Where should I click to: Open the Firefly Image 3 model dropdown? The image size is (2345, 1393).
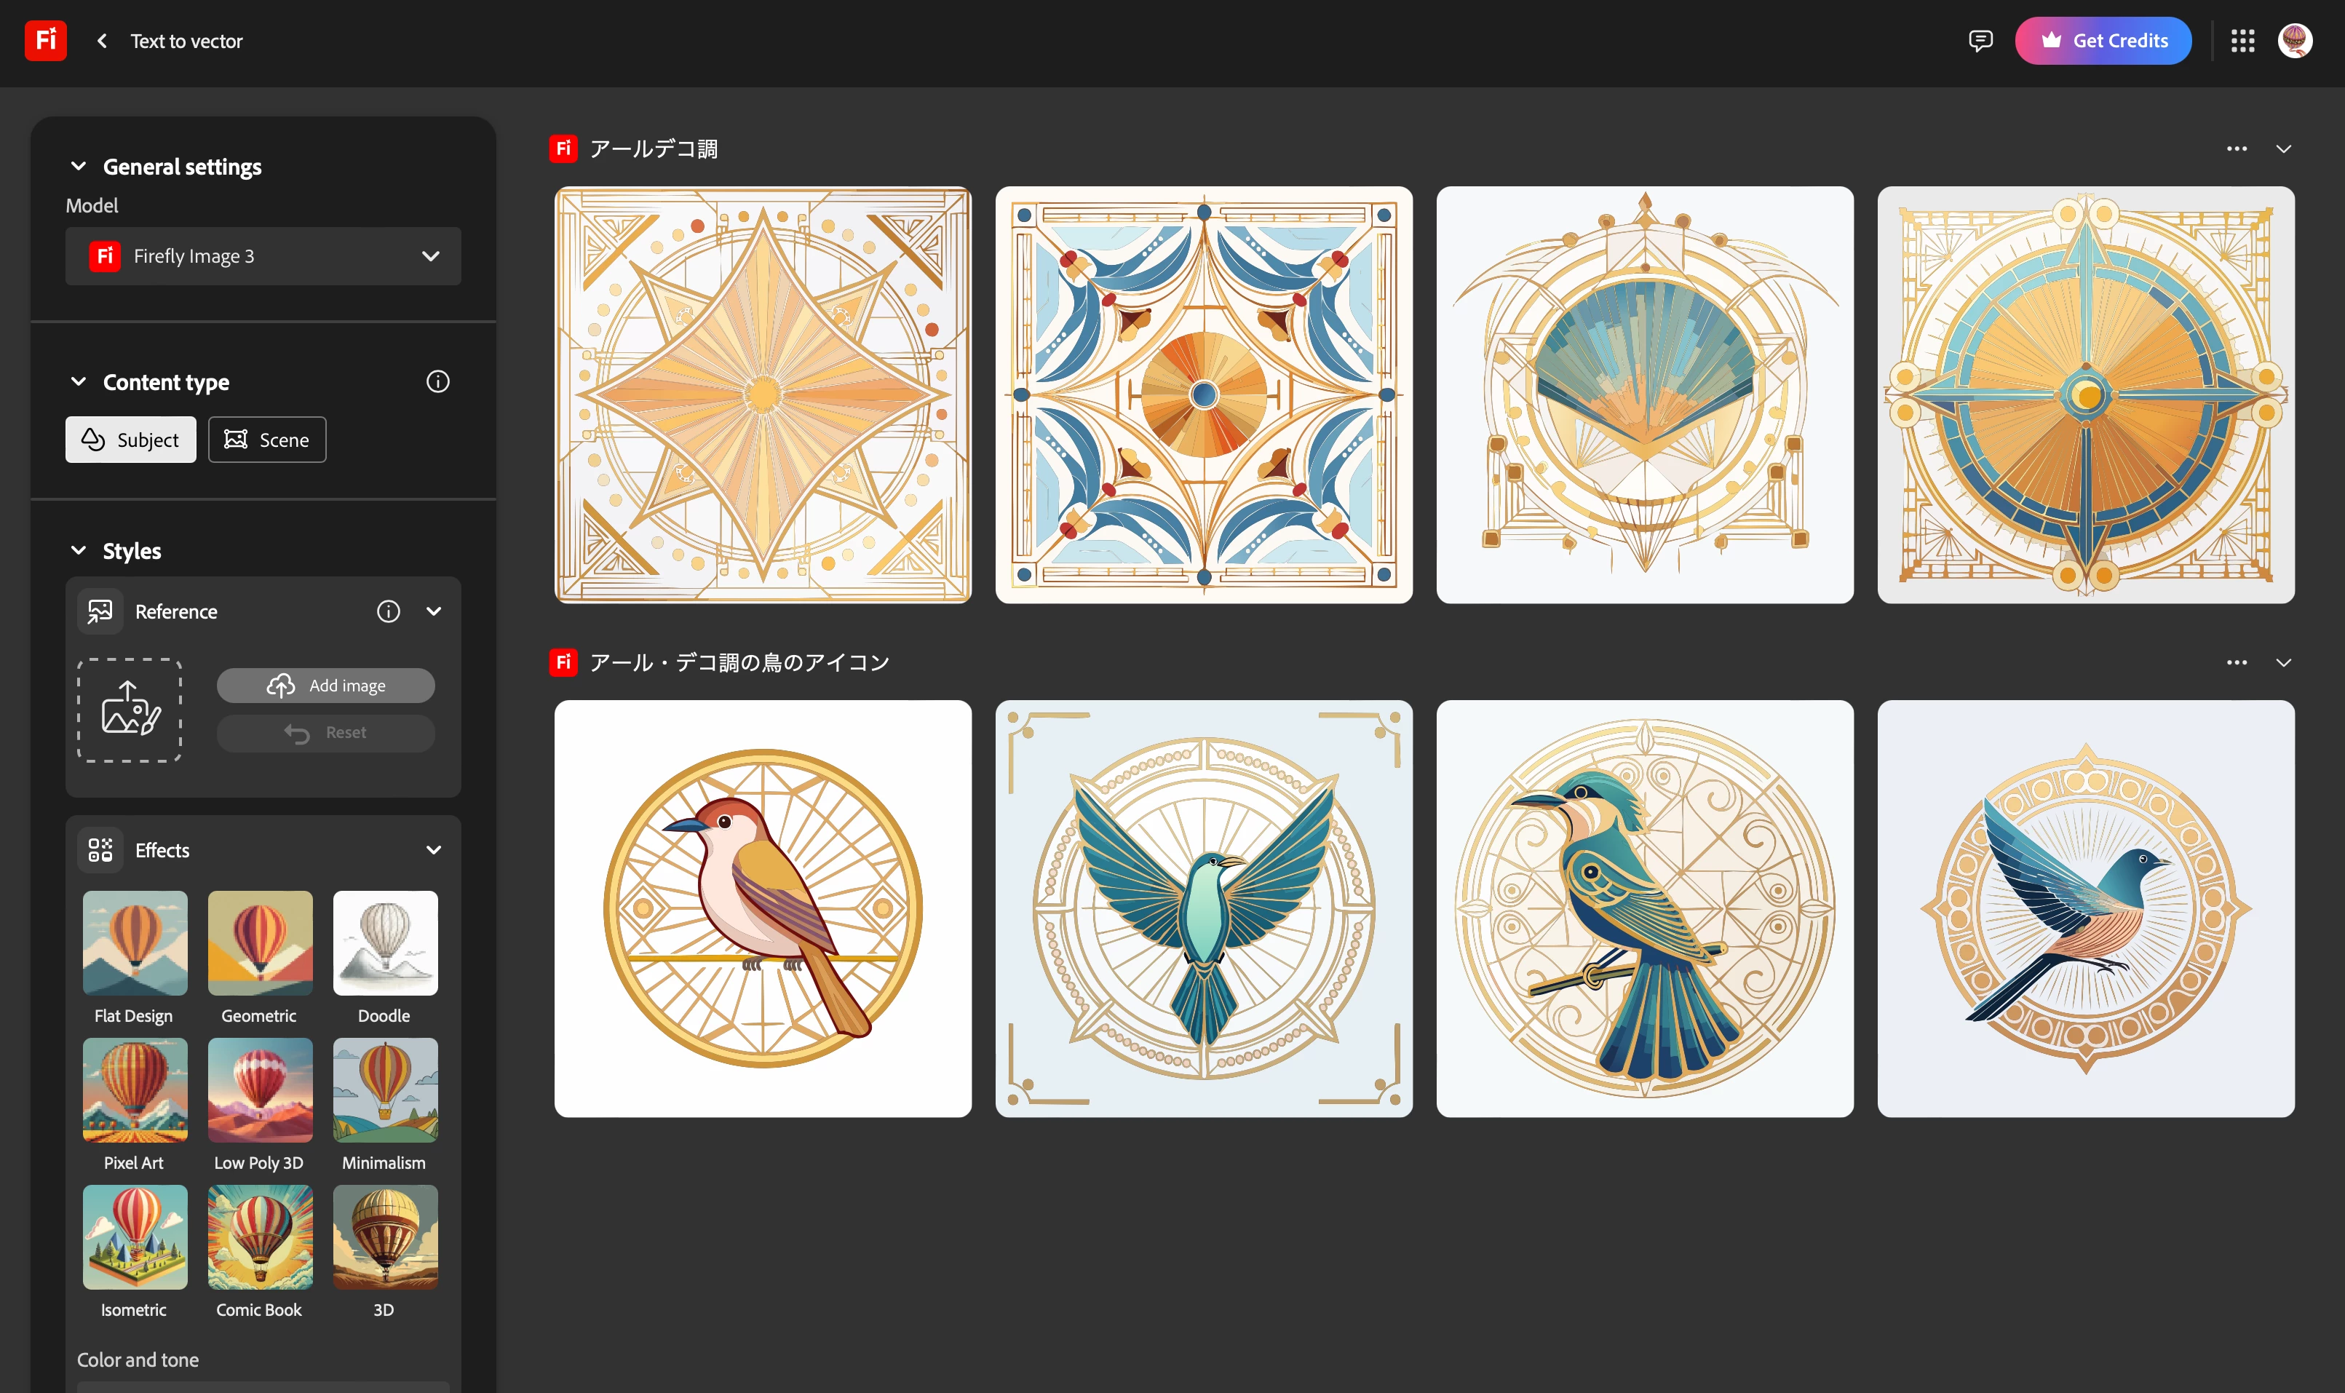(263, 256)
